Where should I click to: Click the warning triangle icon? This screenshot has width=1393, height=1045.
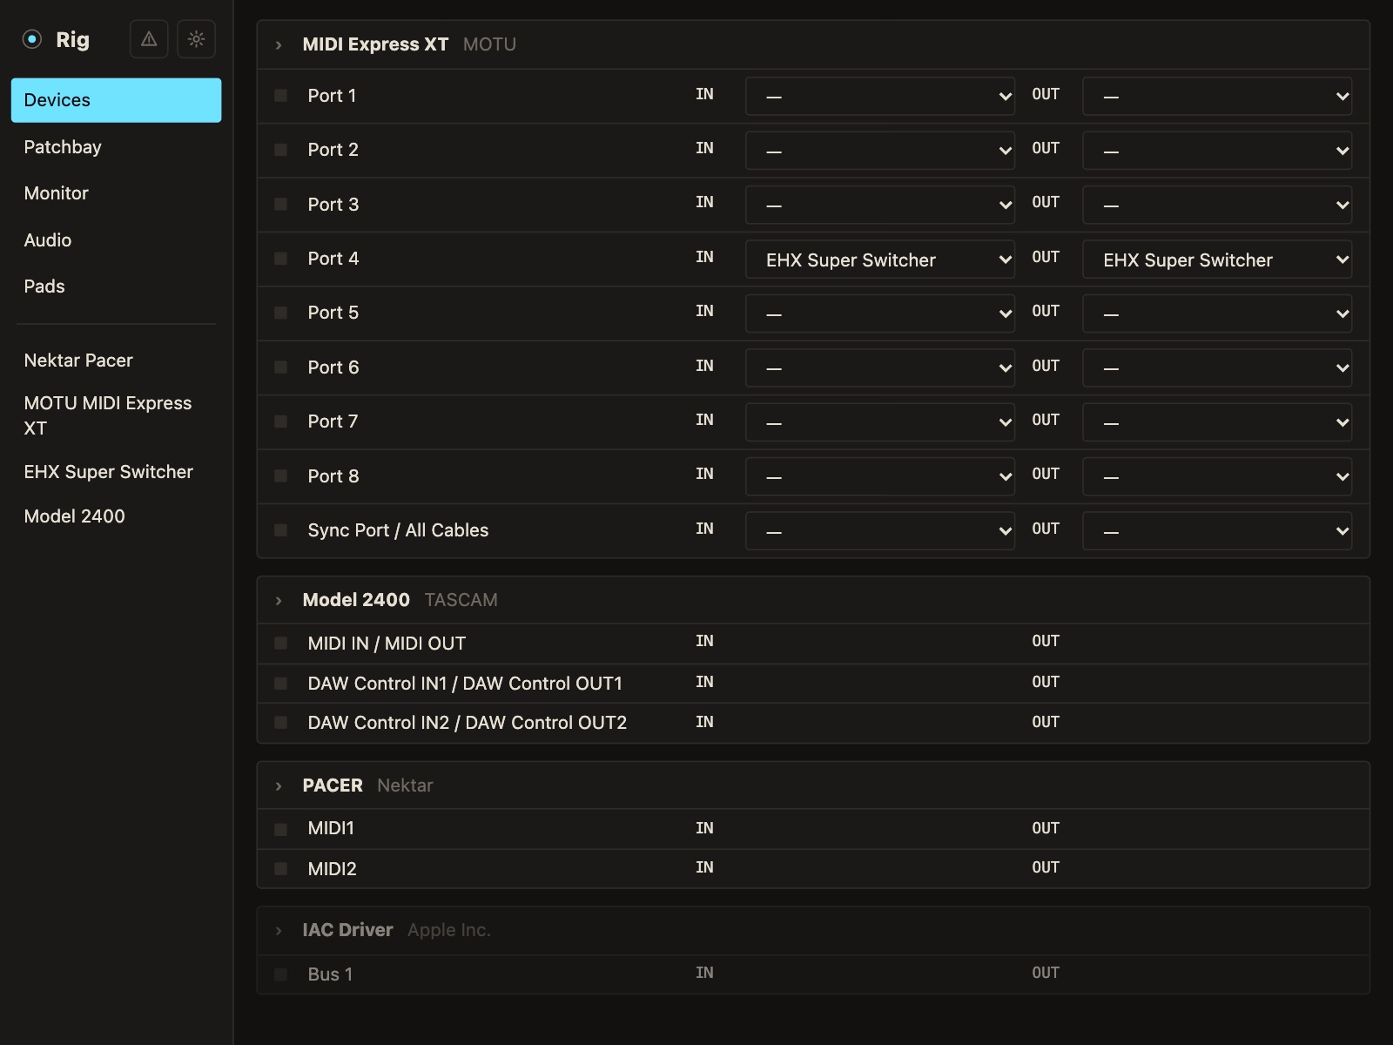(x=149, y=39)
